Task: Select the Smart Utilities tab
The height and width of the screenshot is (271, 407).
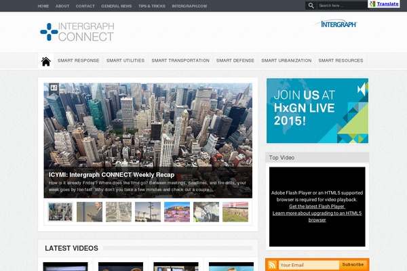Action: 125,60
